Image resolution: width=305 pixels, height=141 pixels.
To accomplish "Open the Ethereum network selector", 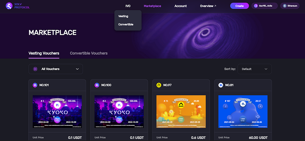I will pyautogui.click(x=290, y=6).
